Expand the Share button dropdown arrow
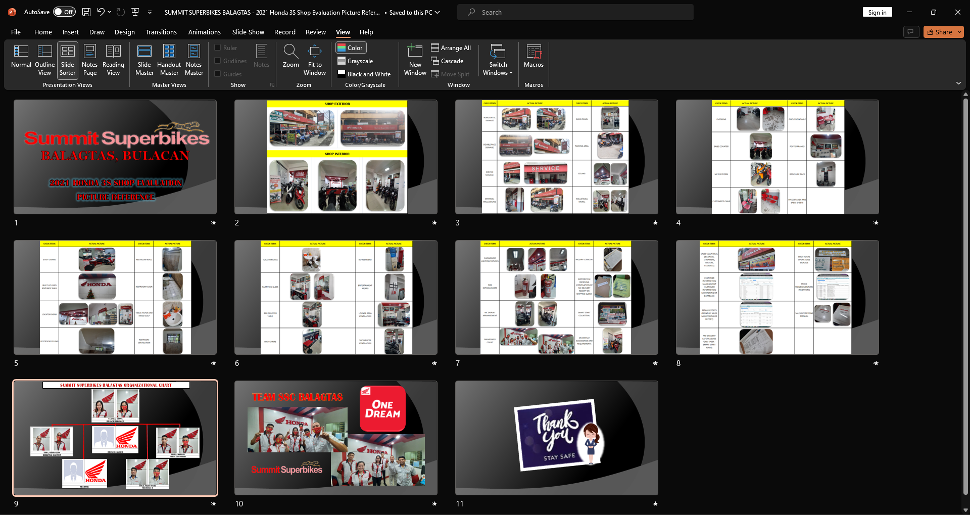Image resolution: width=970 pixels, height=515 pixels. (x=959, y=32)
